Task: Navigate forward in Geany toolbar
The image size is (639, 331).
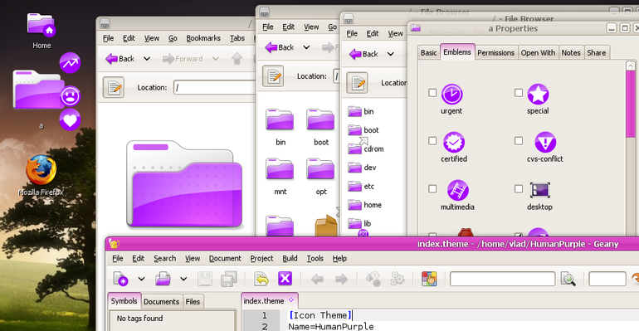Action: pyautogui.click(x=342, y=279)
